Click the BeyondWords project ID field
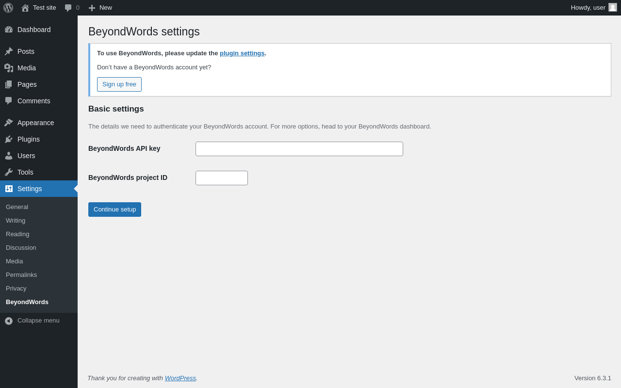The height and width of the screenshot is (388, 621). 222,178
